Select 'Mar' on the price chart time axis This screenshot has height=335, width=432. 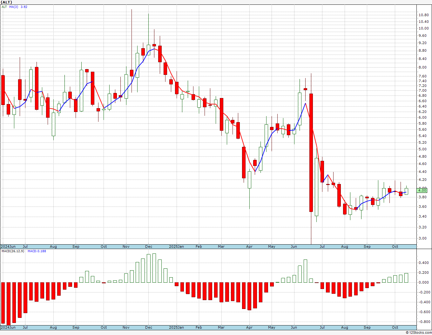[x=221, y=246]
